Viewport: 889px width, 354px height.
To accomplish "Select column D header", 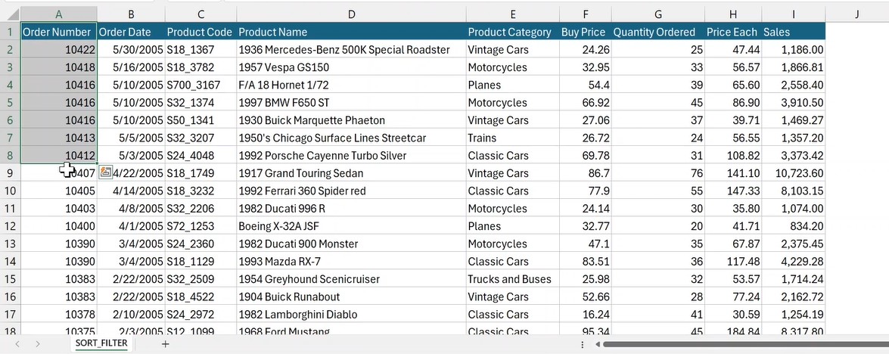I will tap(351, 14).
